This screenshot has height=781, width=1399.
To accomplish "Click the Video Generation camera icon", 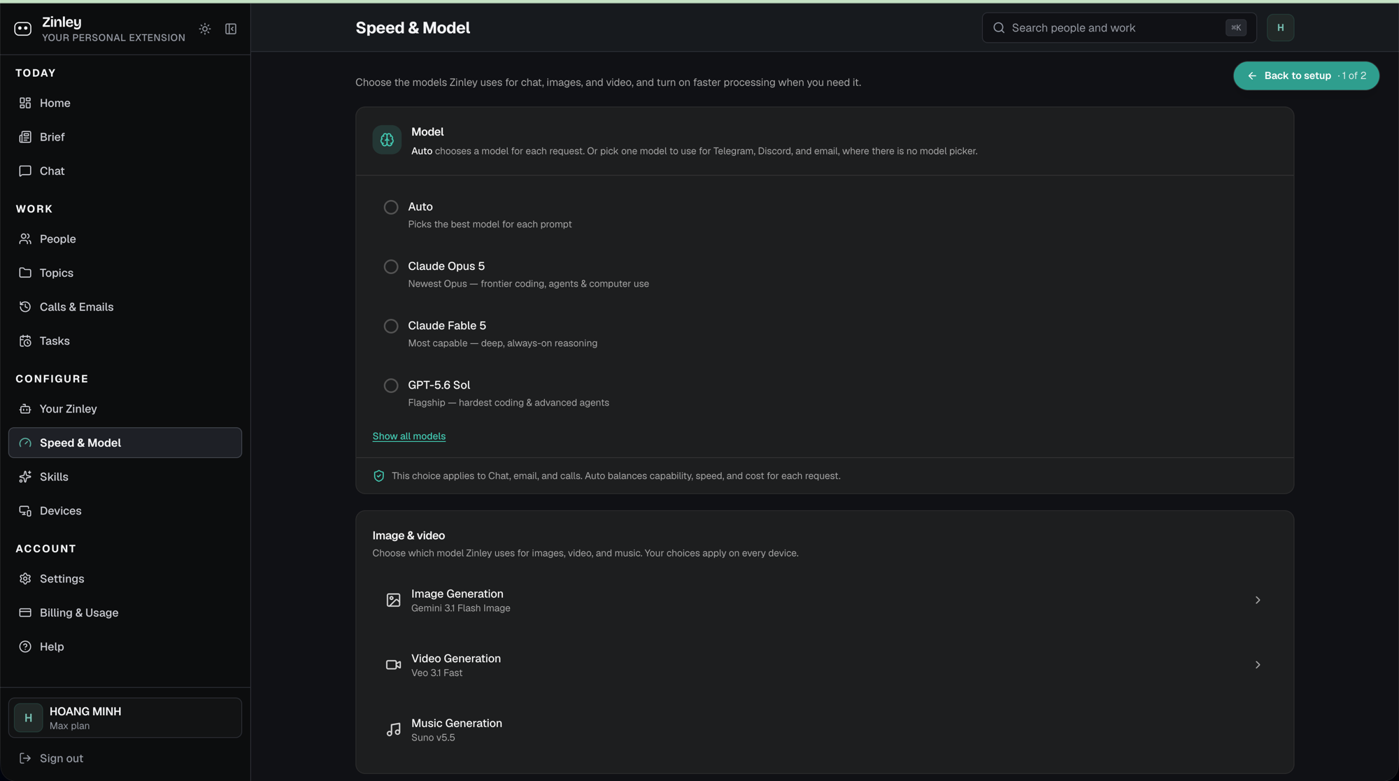I will (x=394, y=665).
